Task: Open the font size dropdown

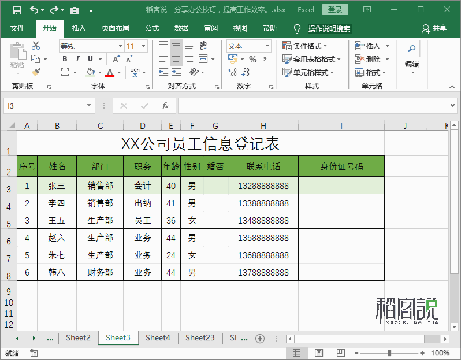Action: point(143,46)
